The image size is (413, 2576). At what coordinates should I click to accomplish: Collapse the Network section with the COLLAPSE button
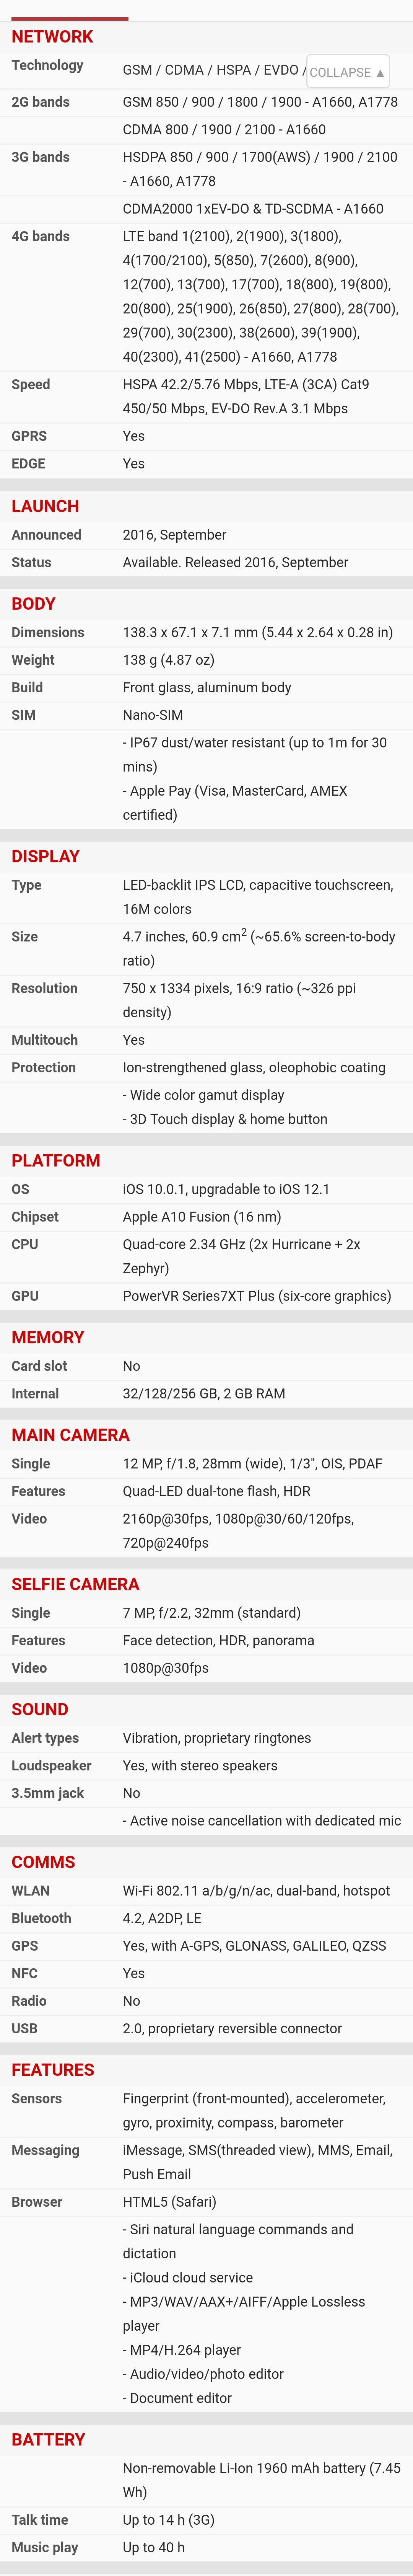(347, 72)
